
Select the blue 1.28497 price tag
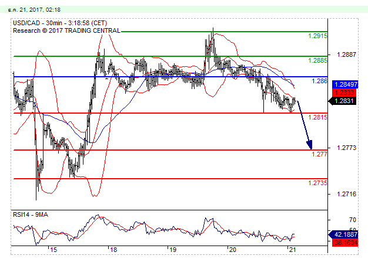coord(345,84)
